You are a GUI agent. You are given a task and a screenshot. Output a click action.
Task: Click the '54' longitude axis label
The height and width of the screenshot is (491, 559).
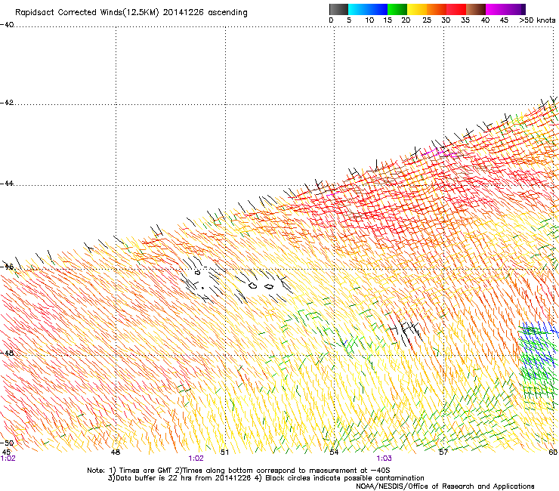tap(334, 452)
